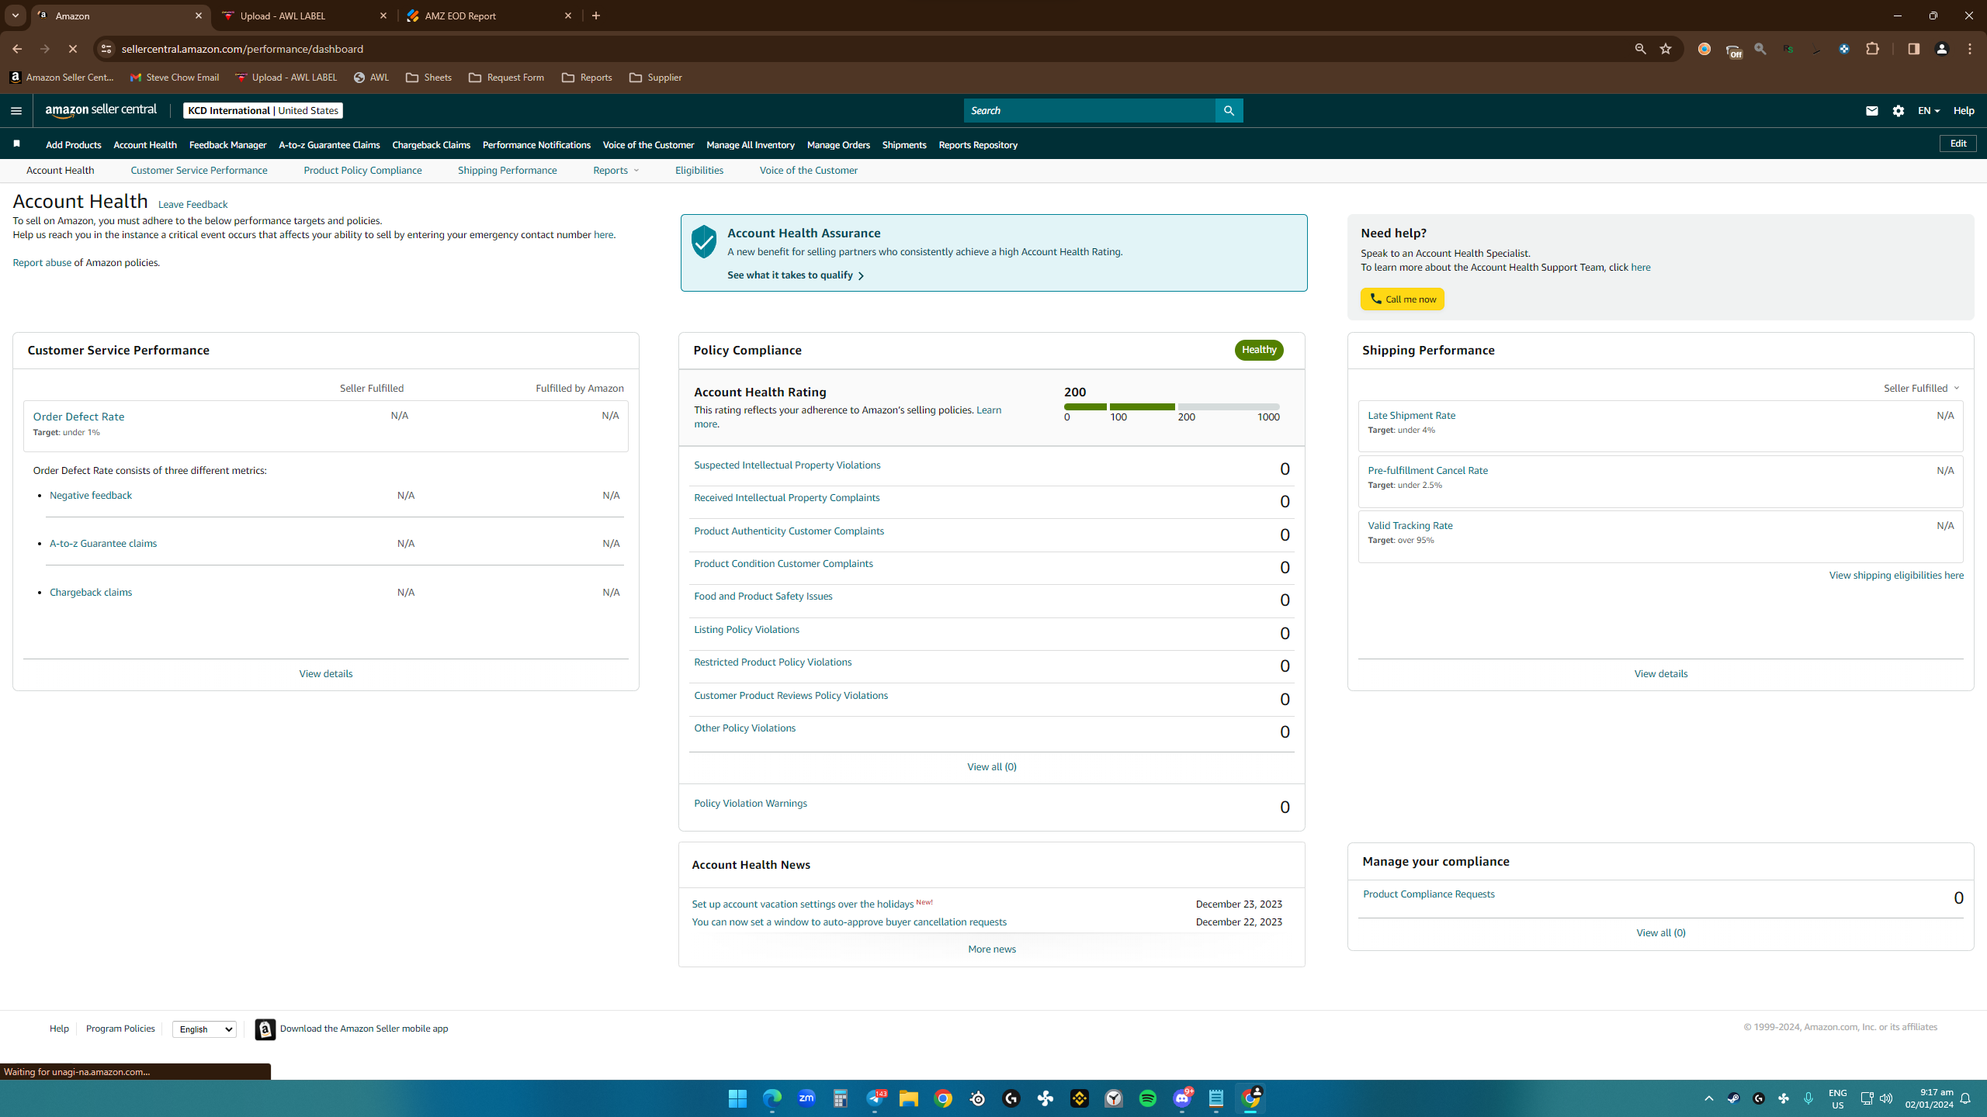Viewport: 1987px width, 1117px height.
Task: Open the Chrome Extensions puzzle icon
Action: pyautogui.click(x=1873, y=49)
